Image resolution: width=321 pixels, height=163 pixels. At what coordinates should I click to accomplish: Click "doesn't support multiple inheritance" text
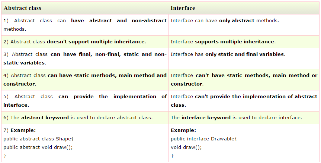[x=96, y=41]
